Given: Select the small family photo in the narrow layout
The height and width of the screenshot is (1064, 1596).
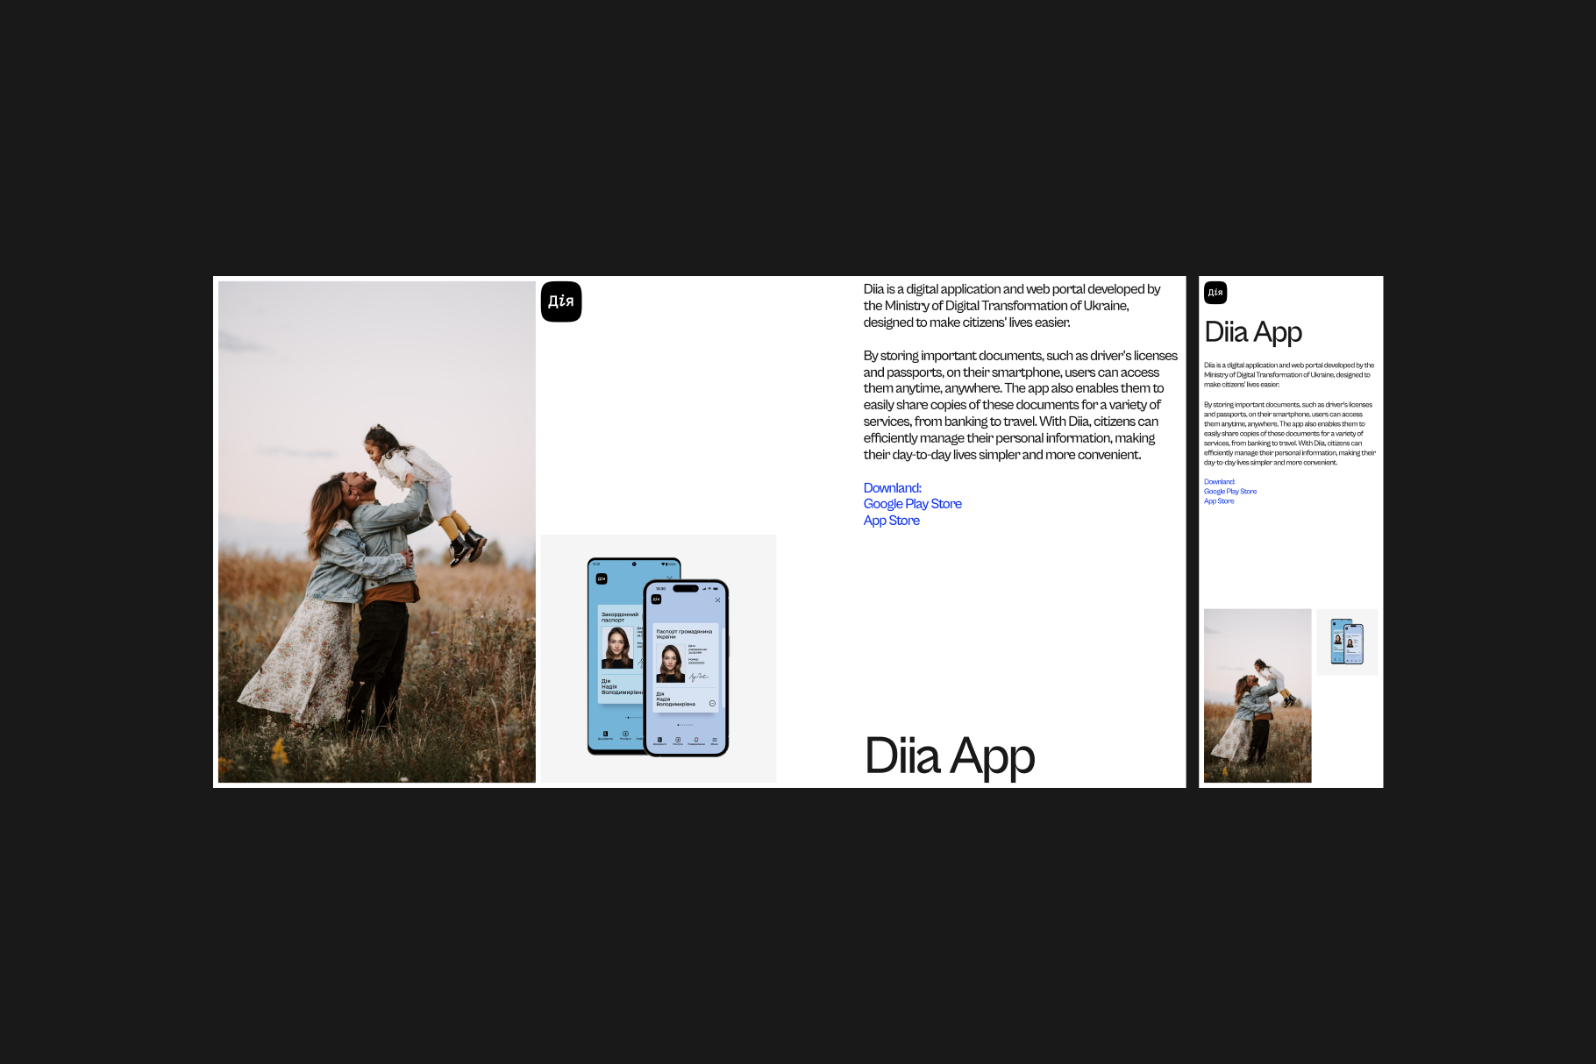Looking at the screenshot, I should click(1257, 695).
